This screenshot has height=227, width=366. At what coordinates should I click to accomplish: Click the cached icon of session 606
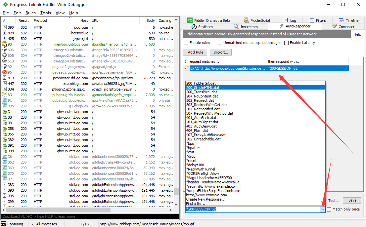tap(5, 50)
